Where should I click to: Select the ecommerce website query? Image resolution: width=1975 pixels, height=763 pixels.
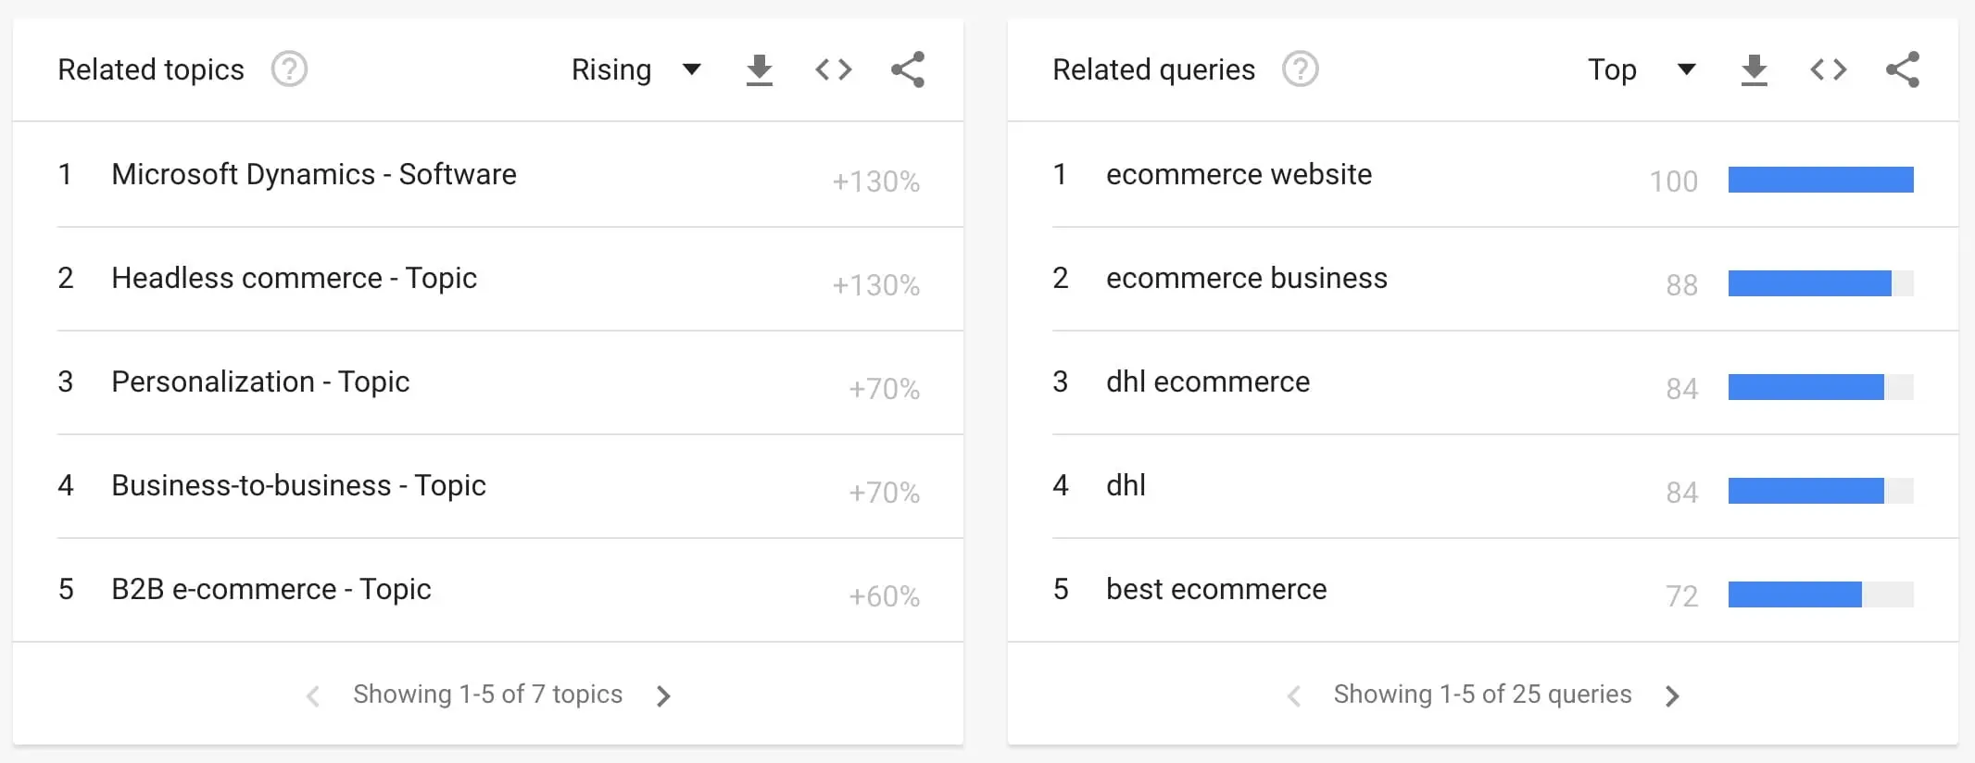point(1239,174)
